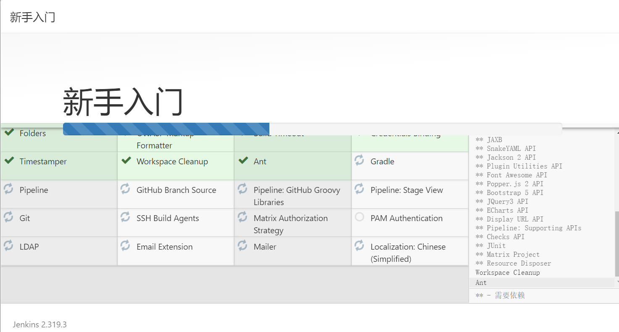Viewport: 619px width, 332px height.
Task: Click the Timestamper plugin name
Action: (x=43, y=161)
